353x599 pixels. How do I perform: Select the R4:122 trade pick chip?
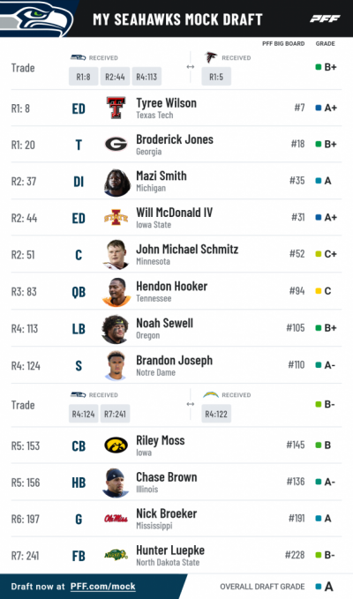click(216, 414)
